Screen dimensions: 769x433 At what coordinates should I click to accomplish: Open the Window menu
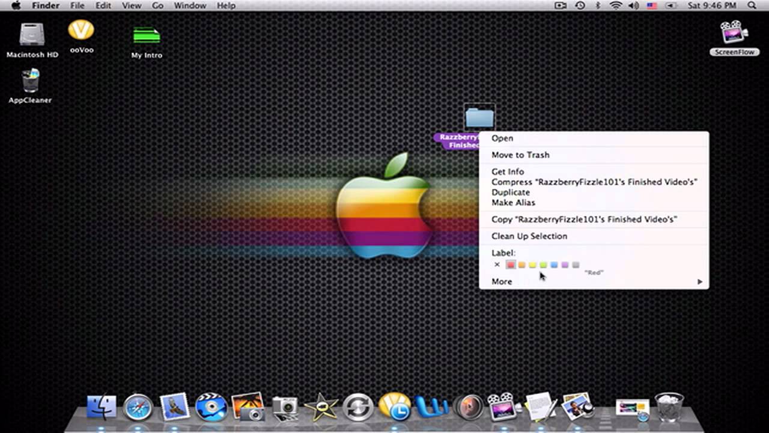190,5
